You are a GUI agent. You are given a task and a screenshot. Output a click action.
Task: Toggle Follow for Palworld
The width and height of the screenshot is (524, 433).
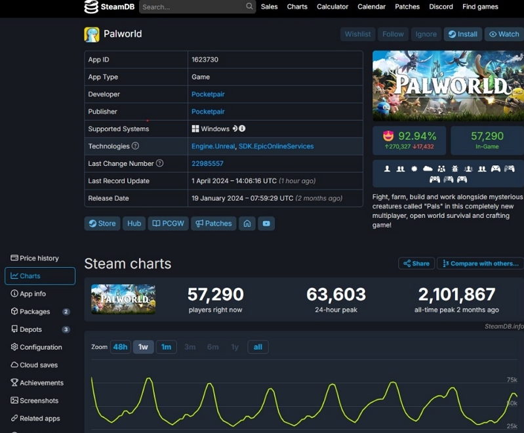[x=393, y=34]
